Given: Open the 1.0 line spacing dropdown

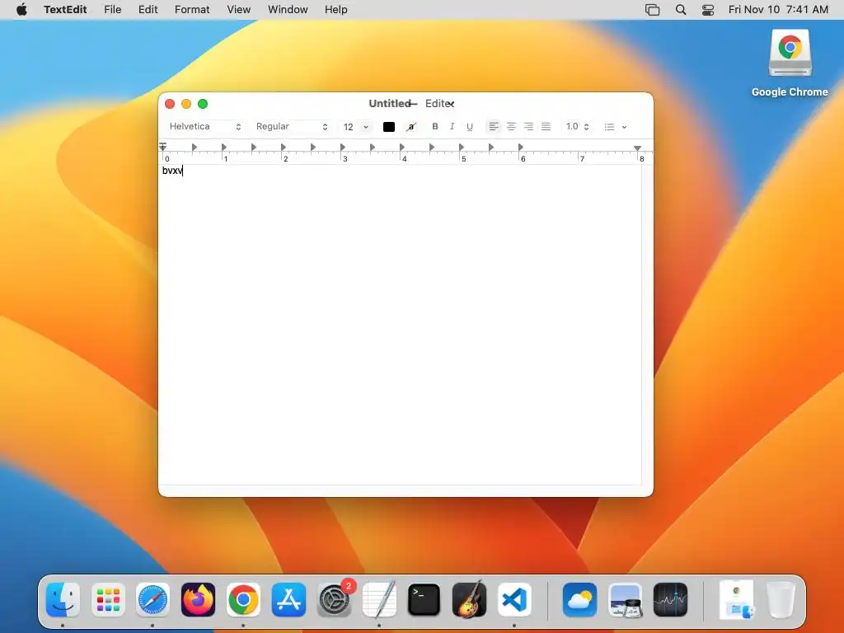Looking at the screenshot, I should point(577,126).
